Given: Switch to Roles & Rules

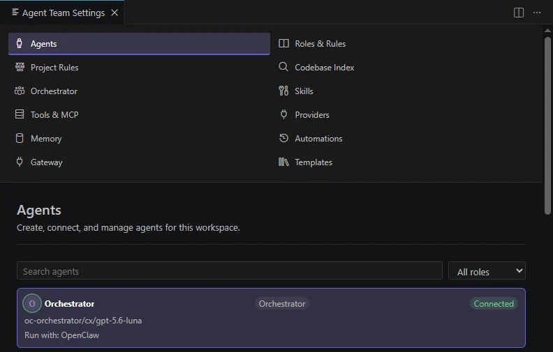Looking at the screenshot, I should click(x=404, y=44).
